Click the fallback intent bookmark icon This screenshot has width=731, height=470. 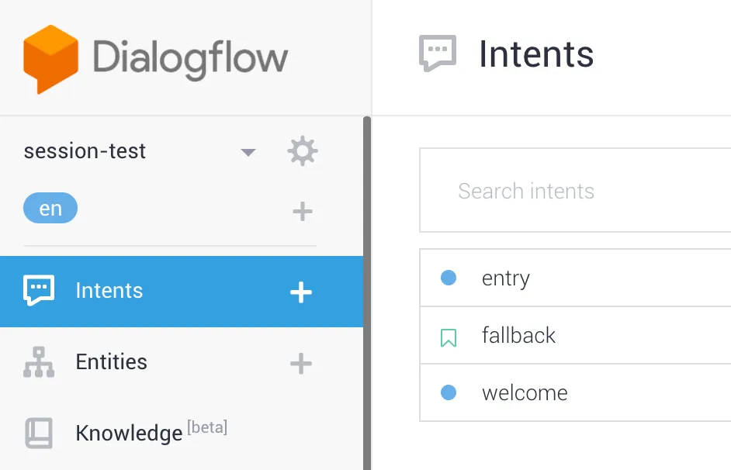click(x=449, y=337)
